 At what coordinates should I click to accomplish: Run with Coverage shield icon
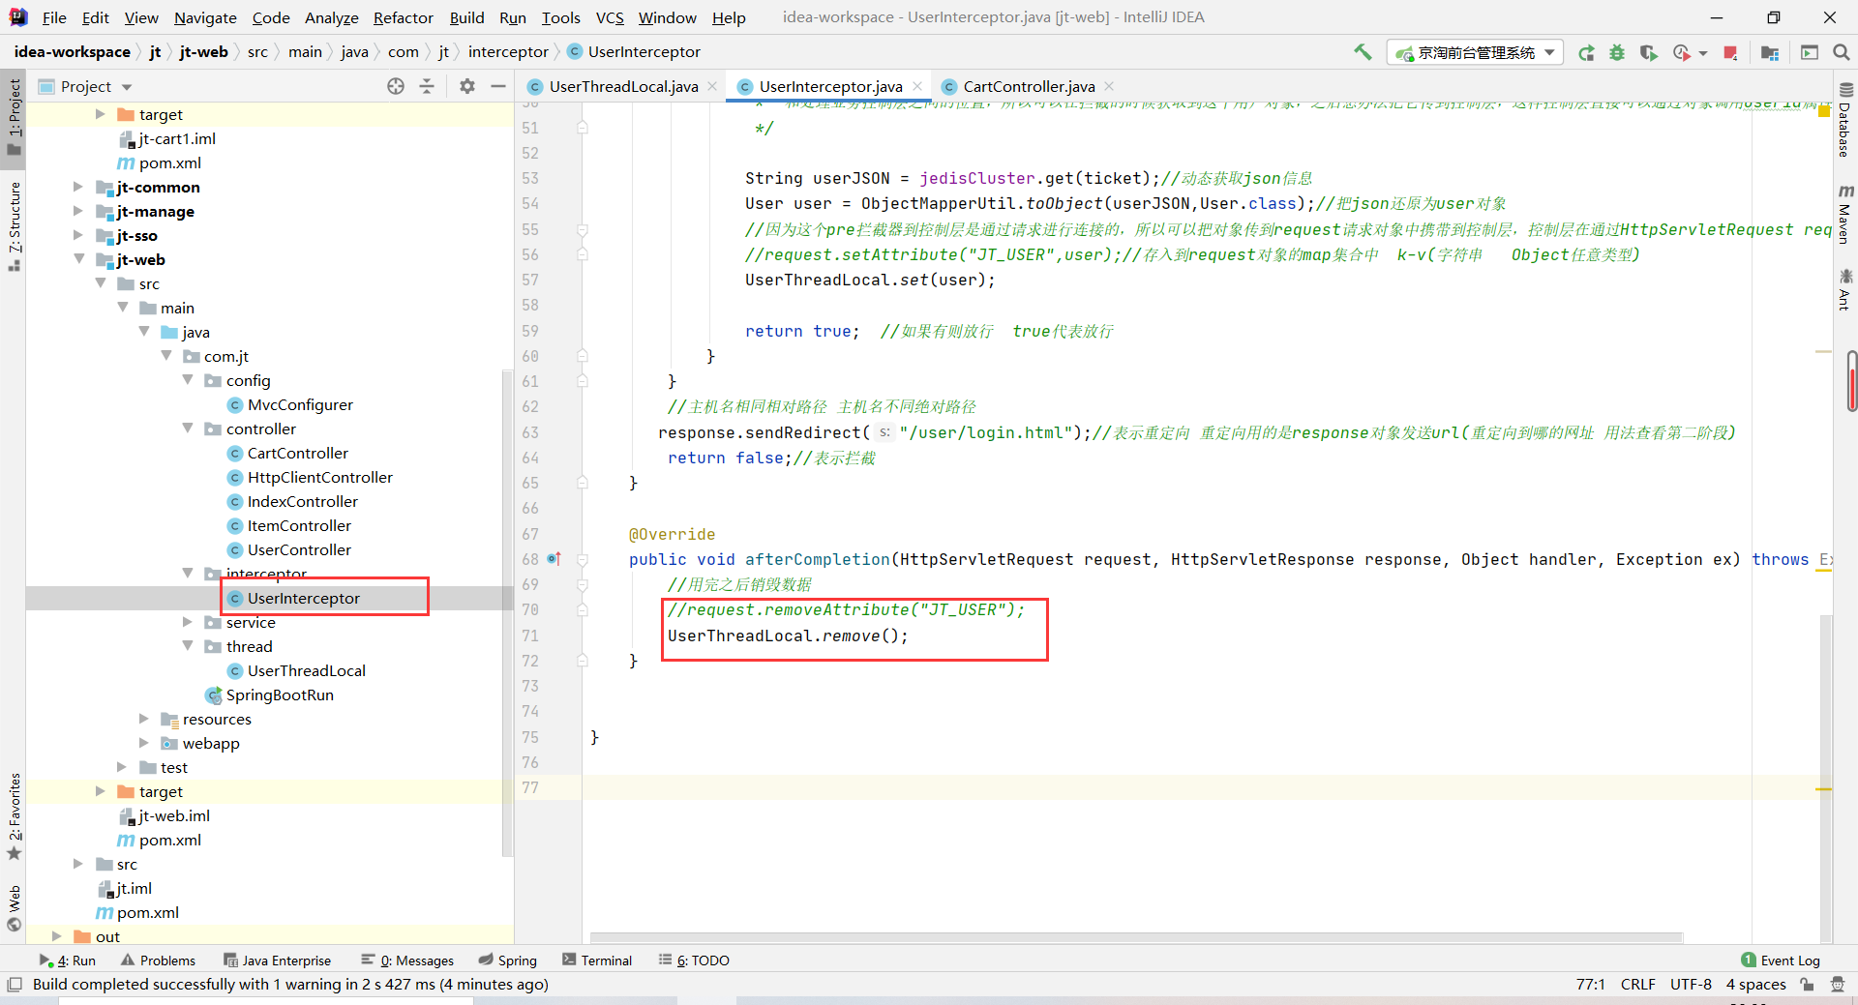click(x=1648, y=52)
